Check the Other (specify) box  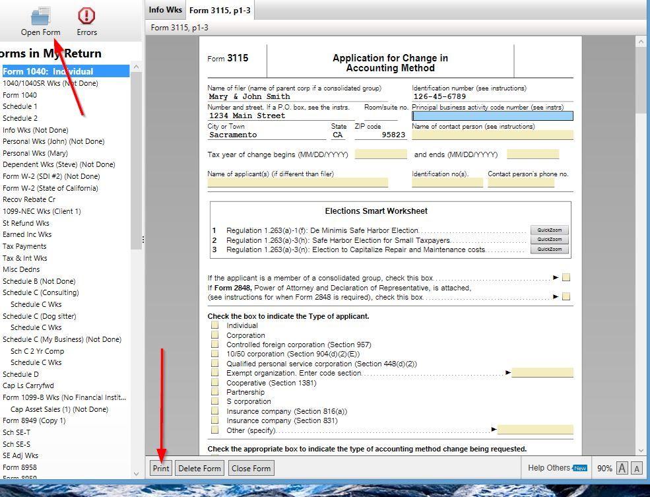pyautogui.click(x=214, y=430)
